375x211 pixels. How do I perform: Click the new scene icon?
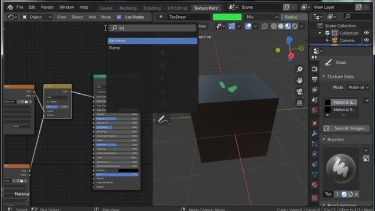tap(287, 7)
